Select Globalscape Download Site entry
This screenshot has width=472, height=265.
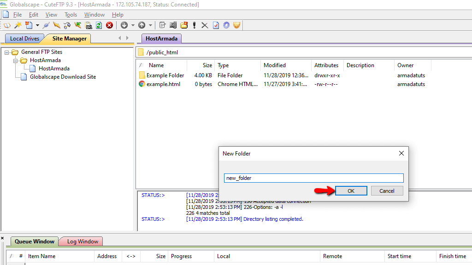click(x=63, y=77)
